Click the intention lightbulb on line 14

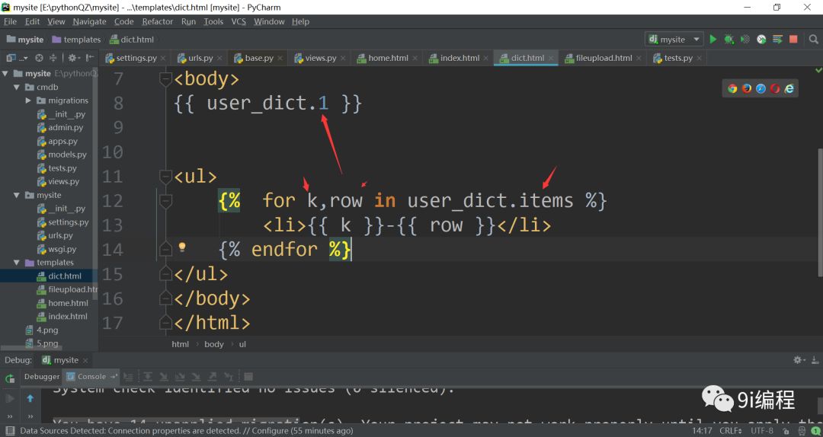182,247
